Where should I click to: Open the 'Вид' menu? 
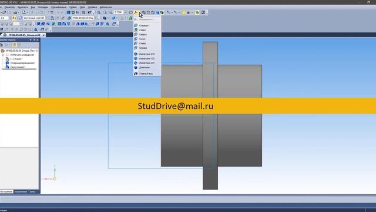click(33, 7)
